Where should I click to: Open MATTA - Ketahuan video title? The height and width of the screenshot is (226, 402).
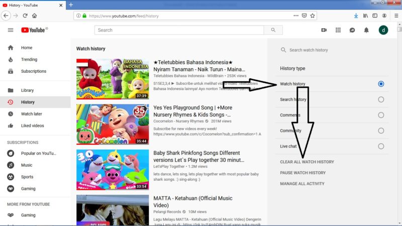click(x=193, y=202)
